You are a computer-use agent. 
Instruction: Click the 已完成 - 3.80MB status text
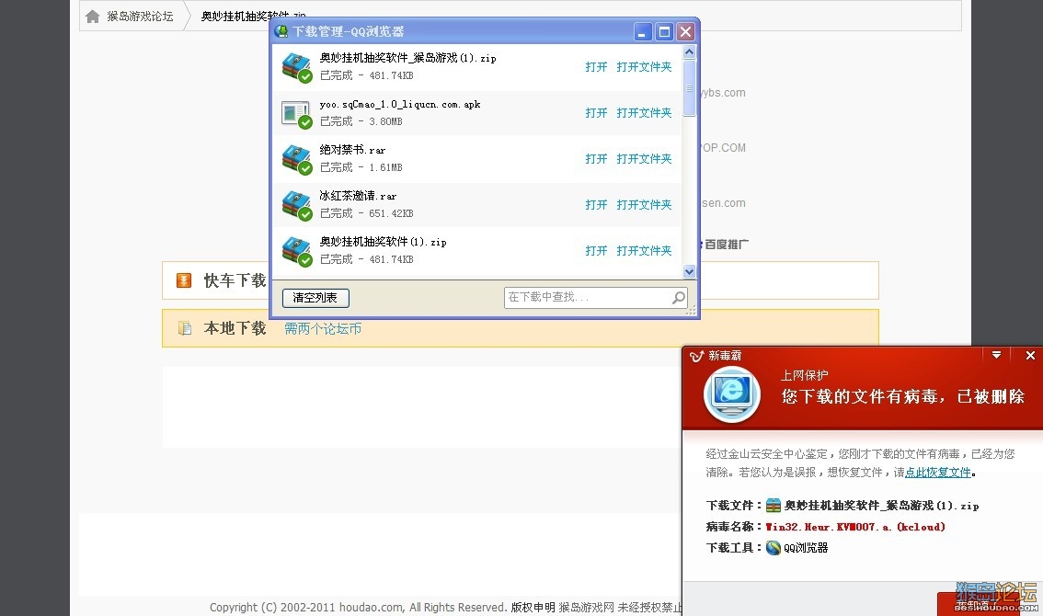click(361, 121)
